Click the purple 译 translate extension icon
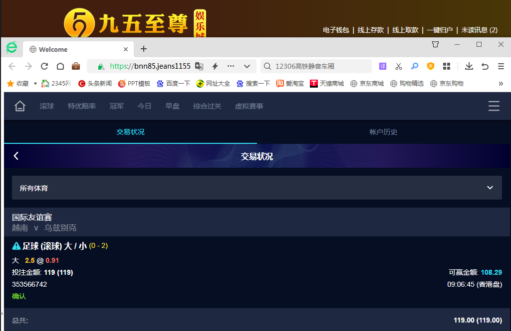511x331 pixels. pyautogui.click(x=383, y=66)
